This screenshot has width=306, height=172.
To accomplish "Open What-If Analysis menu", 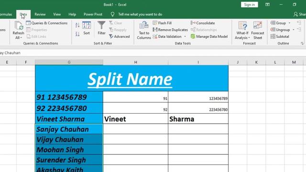I will [x=242, y=30].
